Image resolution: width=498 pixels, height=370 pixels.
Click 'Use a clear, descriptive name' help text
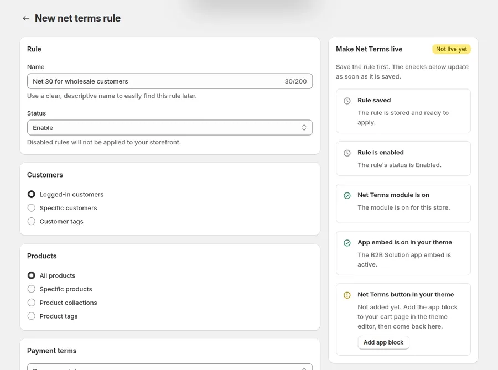click(112, 96)
